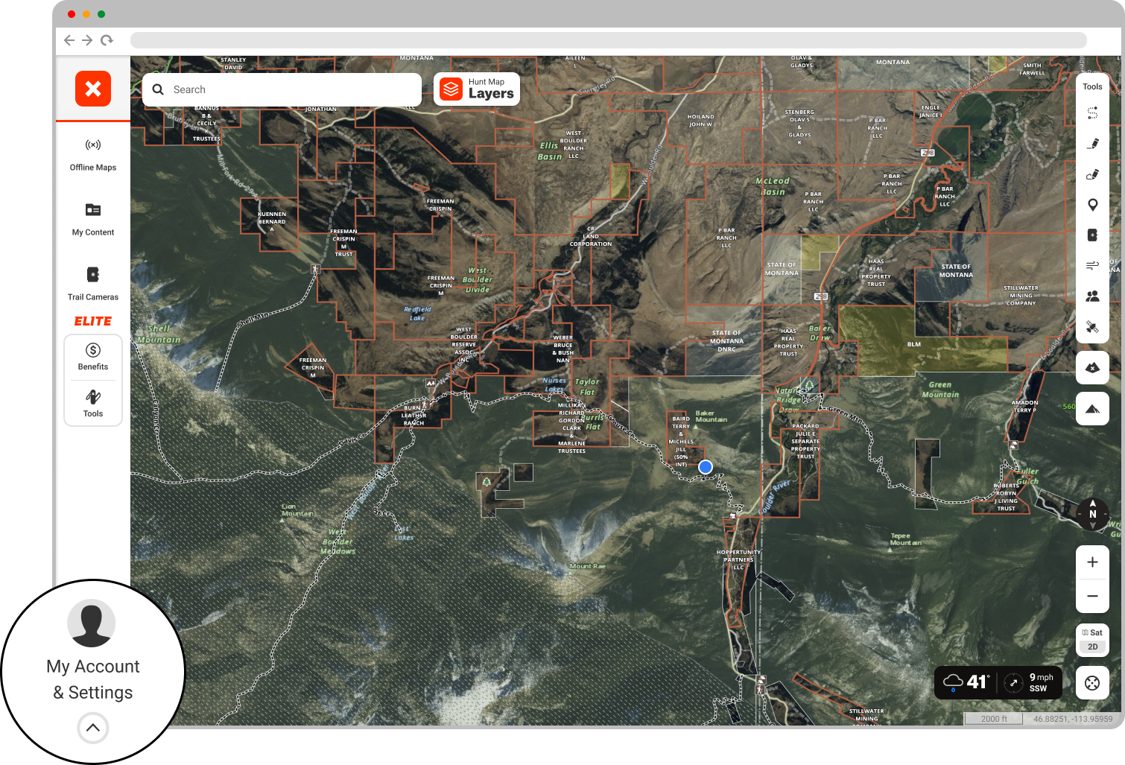1125x765 pixels.
Task: Click the Elite Benefits button
Action: pos(93,356)
